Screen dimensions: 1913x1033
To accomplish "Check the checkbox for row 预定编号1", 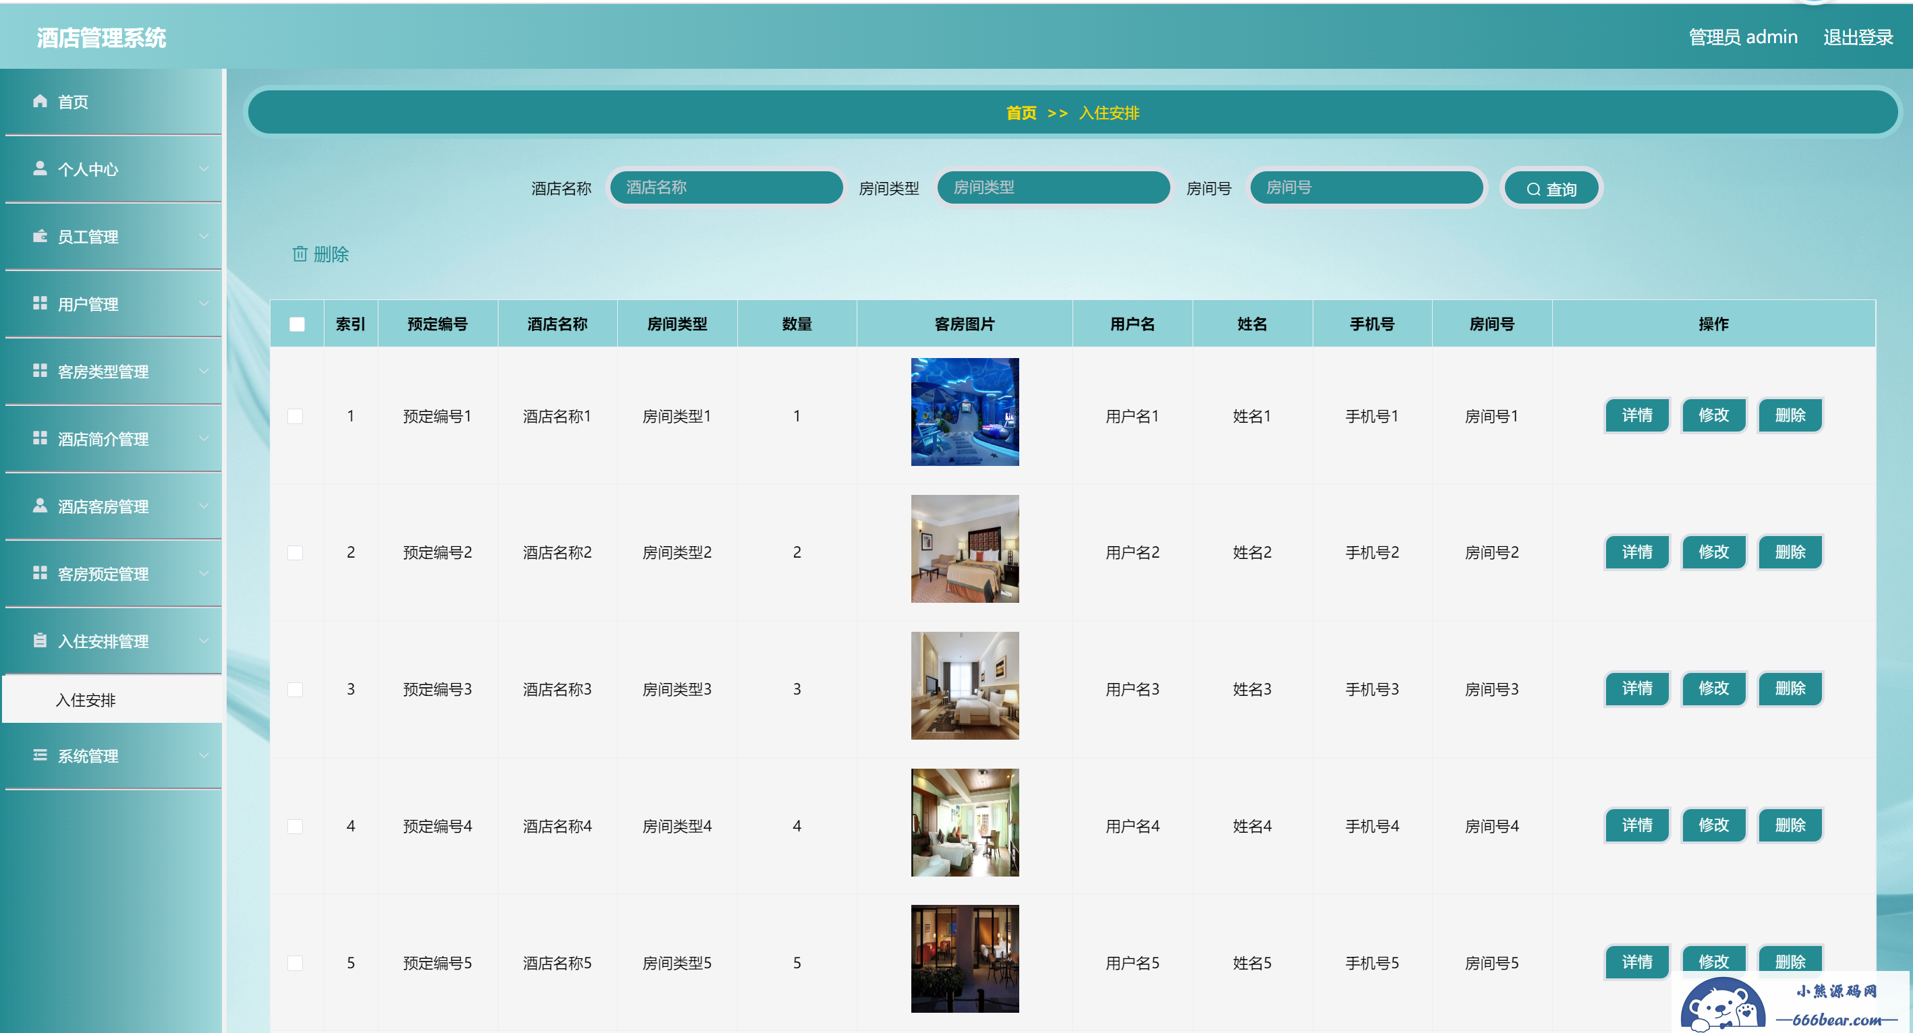I will coord(295,416).
